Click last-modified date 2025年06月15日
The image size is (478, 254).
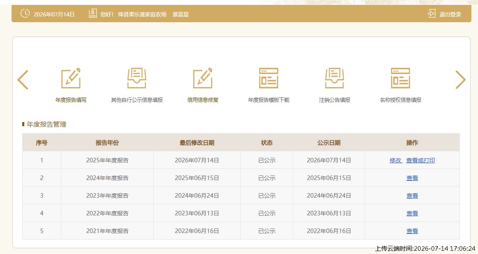click(x=197, y=178)
